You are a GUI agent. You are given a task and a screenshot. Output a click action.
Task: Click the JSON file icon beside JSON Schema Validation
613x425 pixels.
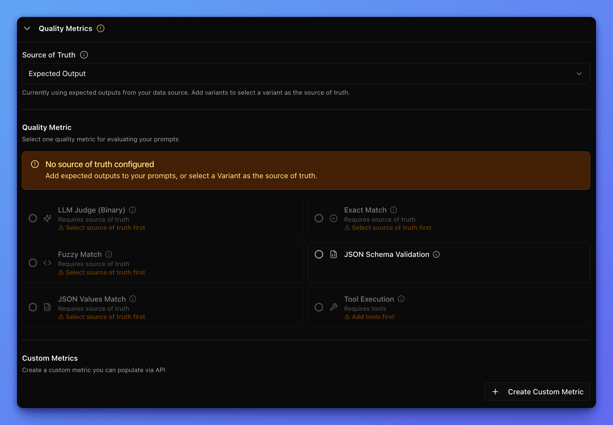tap(334, 254)
